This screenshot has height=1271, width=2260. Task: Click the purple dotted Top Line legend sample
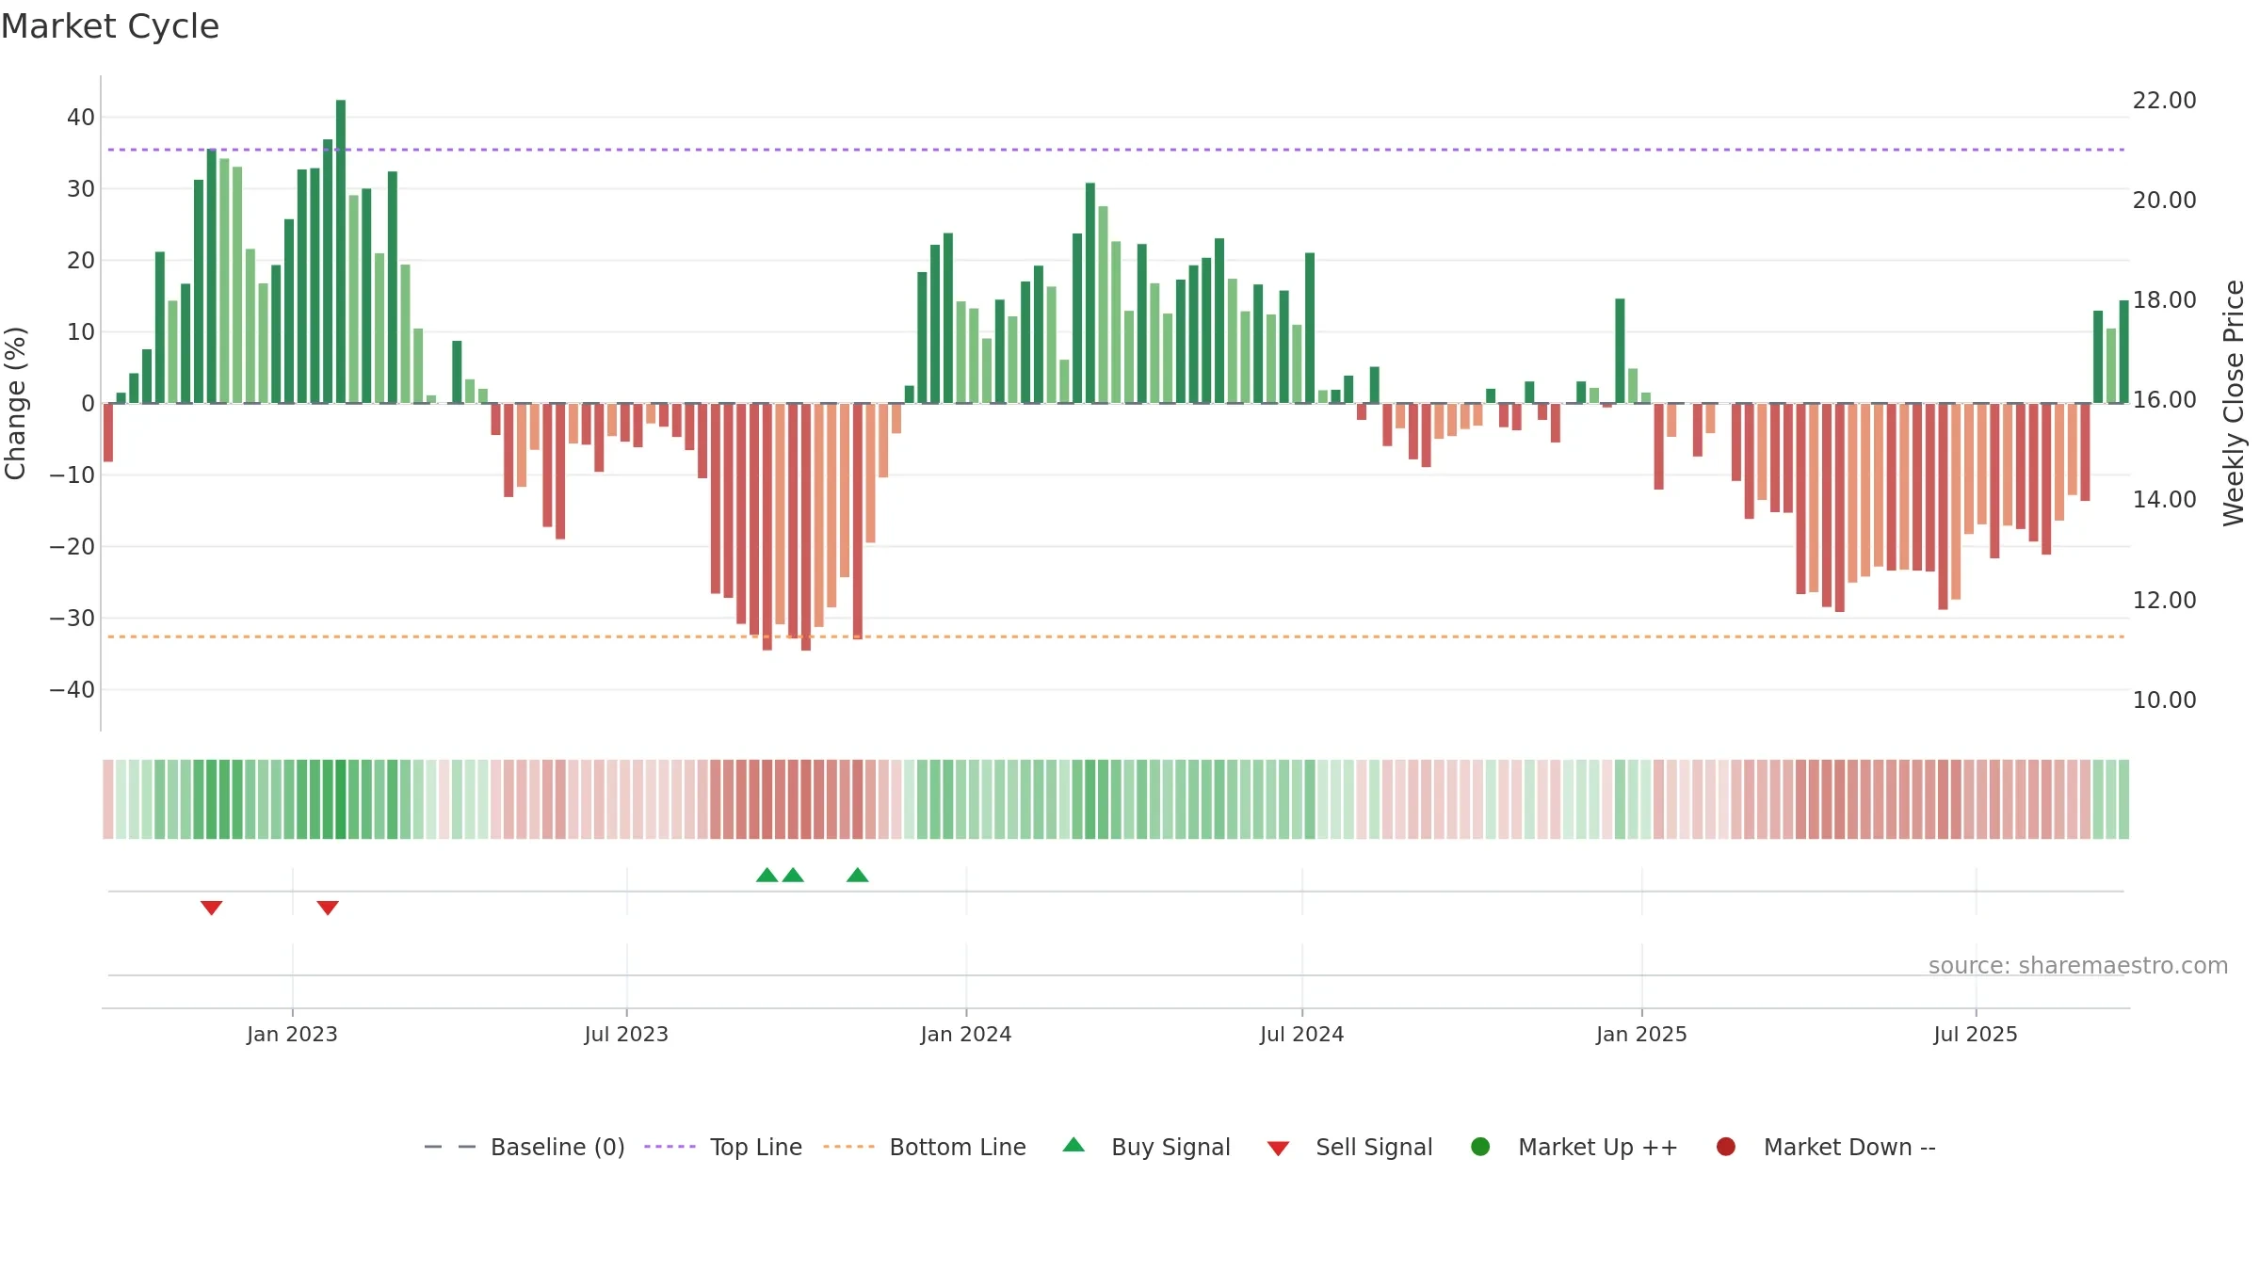pyautogui.click(x=670, y=1147)
